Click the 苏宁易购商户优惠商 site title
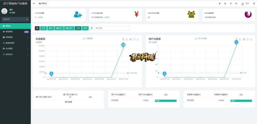This screenshot has width=257, height=124. (15, 4)
